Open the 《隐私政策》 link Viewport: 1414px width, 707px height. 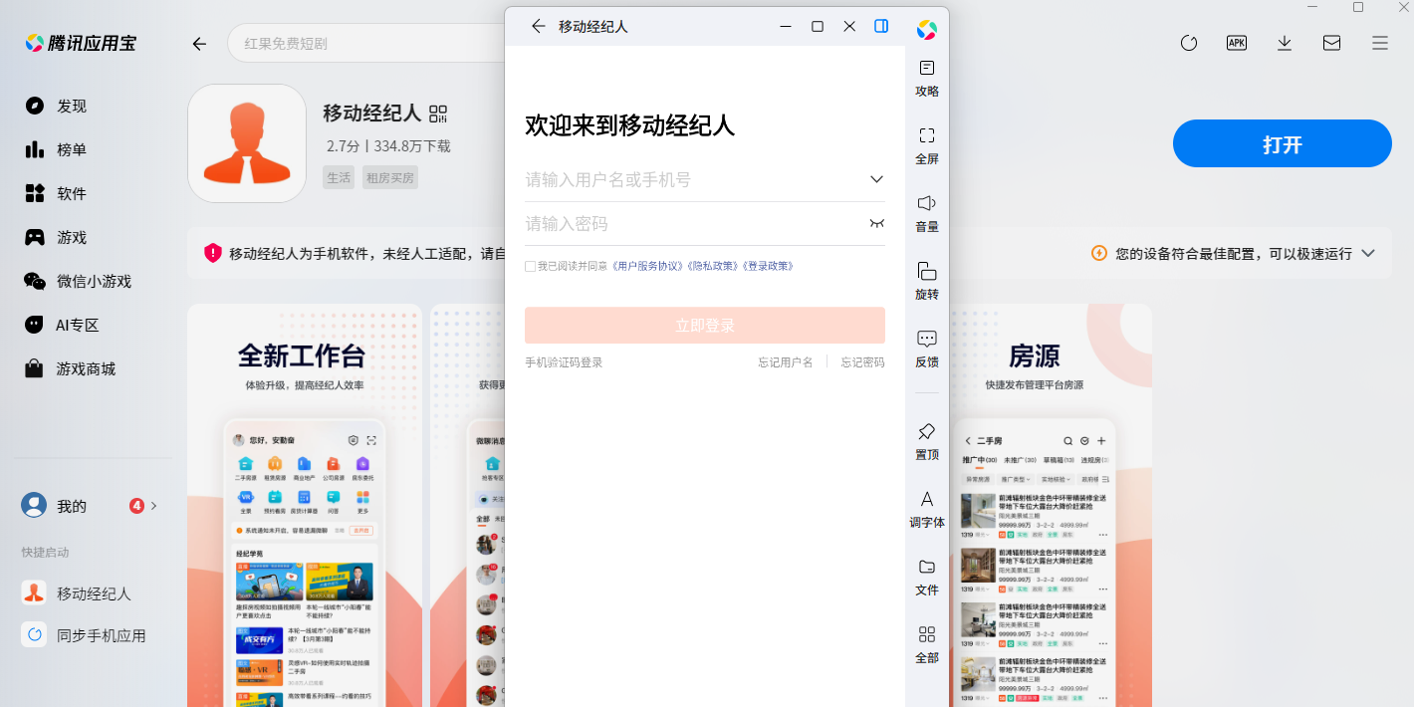coord(713,266)
